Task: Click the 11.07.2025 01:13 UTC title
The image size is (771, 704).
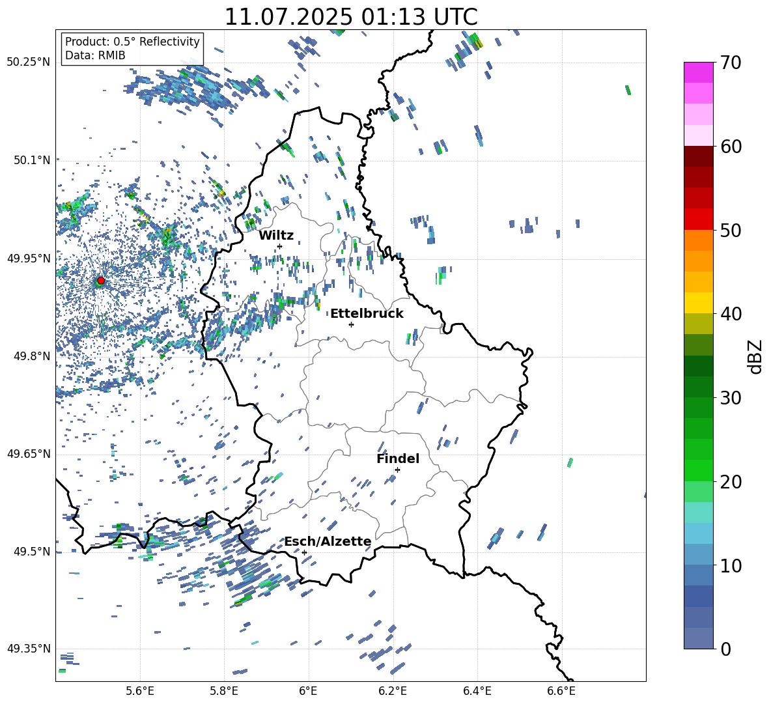Action: [x=351, y=17]
